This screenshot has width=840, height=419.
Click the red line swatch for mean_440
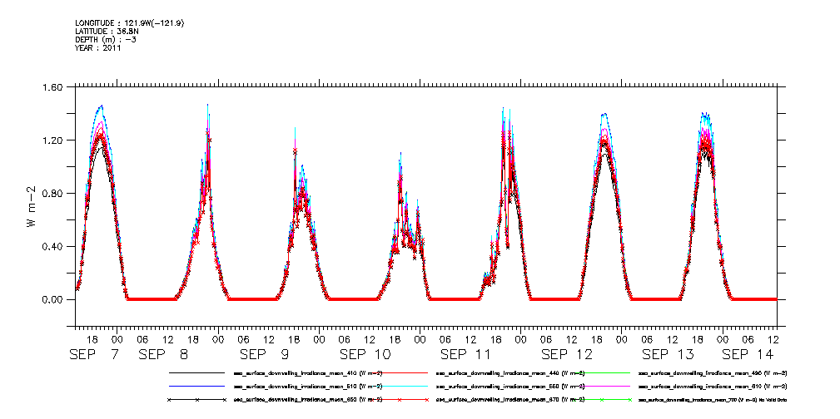click(x=400, y=372)
